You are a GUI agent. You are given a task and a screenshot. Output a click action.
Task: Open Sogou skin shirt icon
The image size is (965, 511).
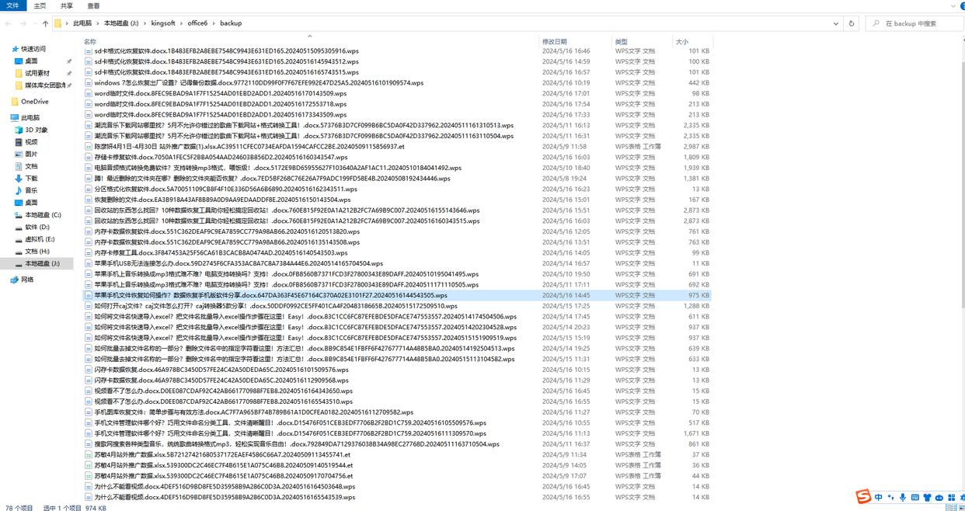click(x=927, y=498)
